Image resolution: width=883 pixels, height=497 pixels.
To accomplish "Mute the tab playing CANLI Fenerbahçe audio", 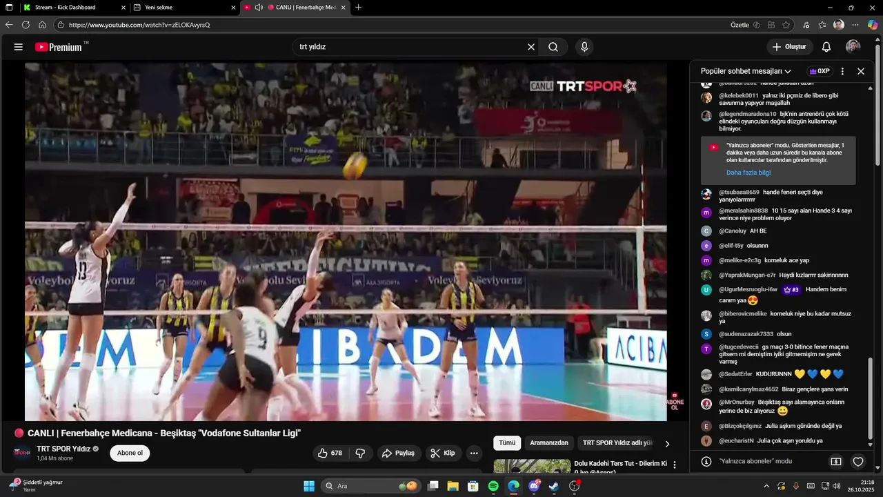I will pos(259,7).
